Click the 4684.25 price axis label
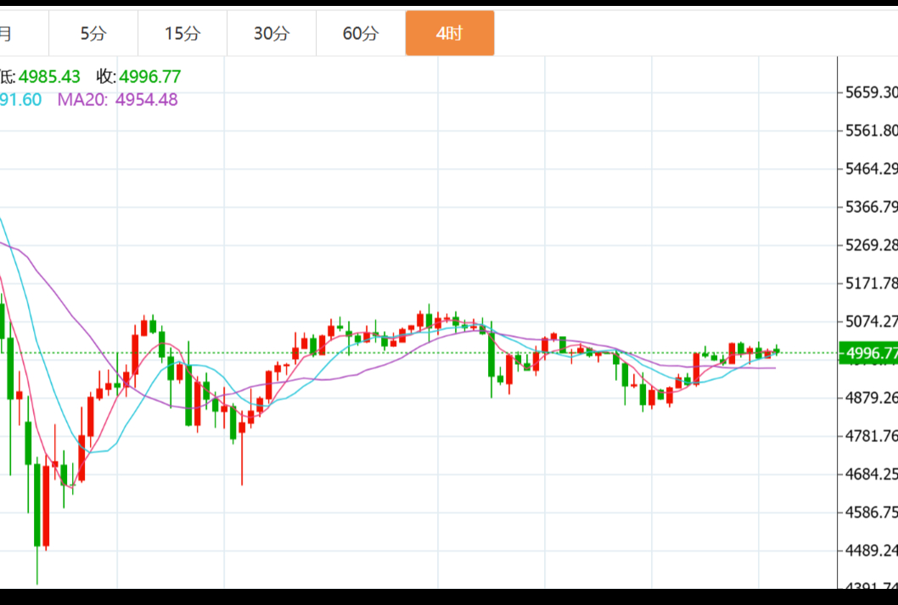898x605 pixels. [872, 474]
